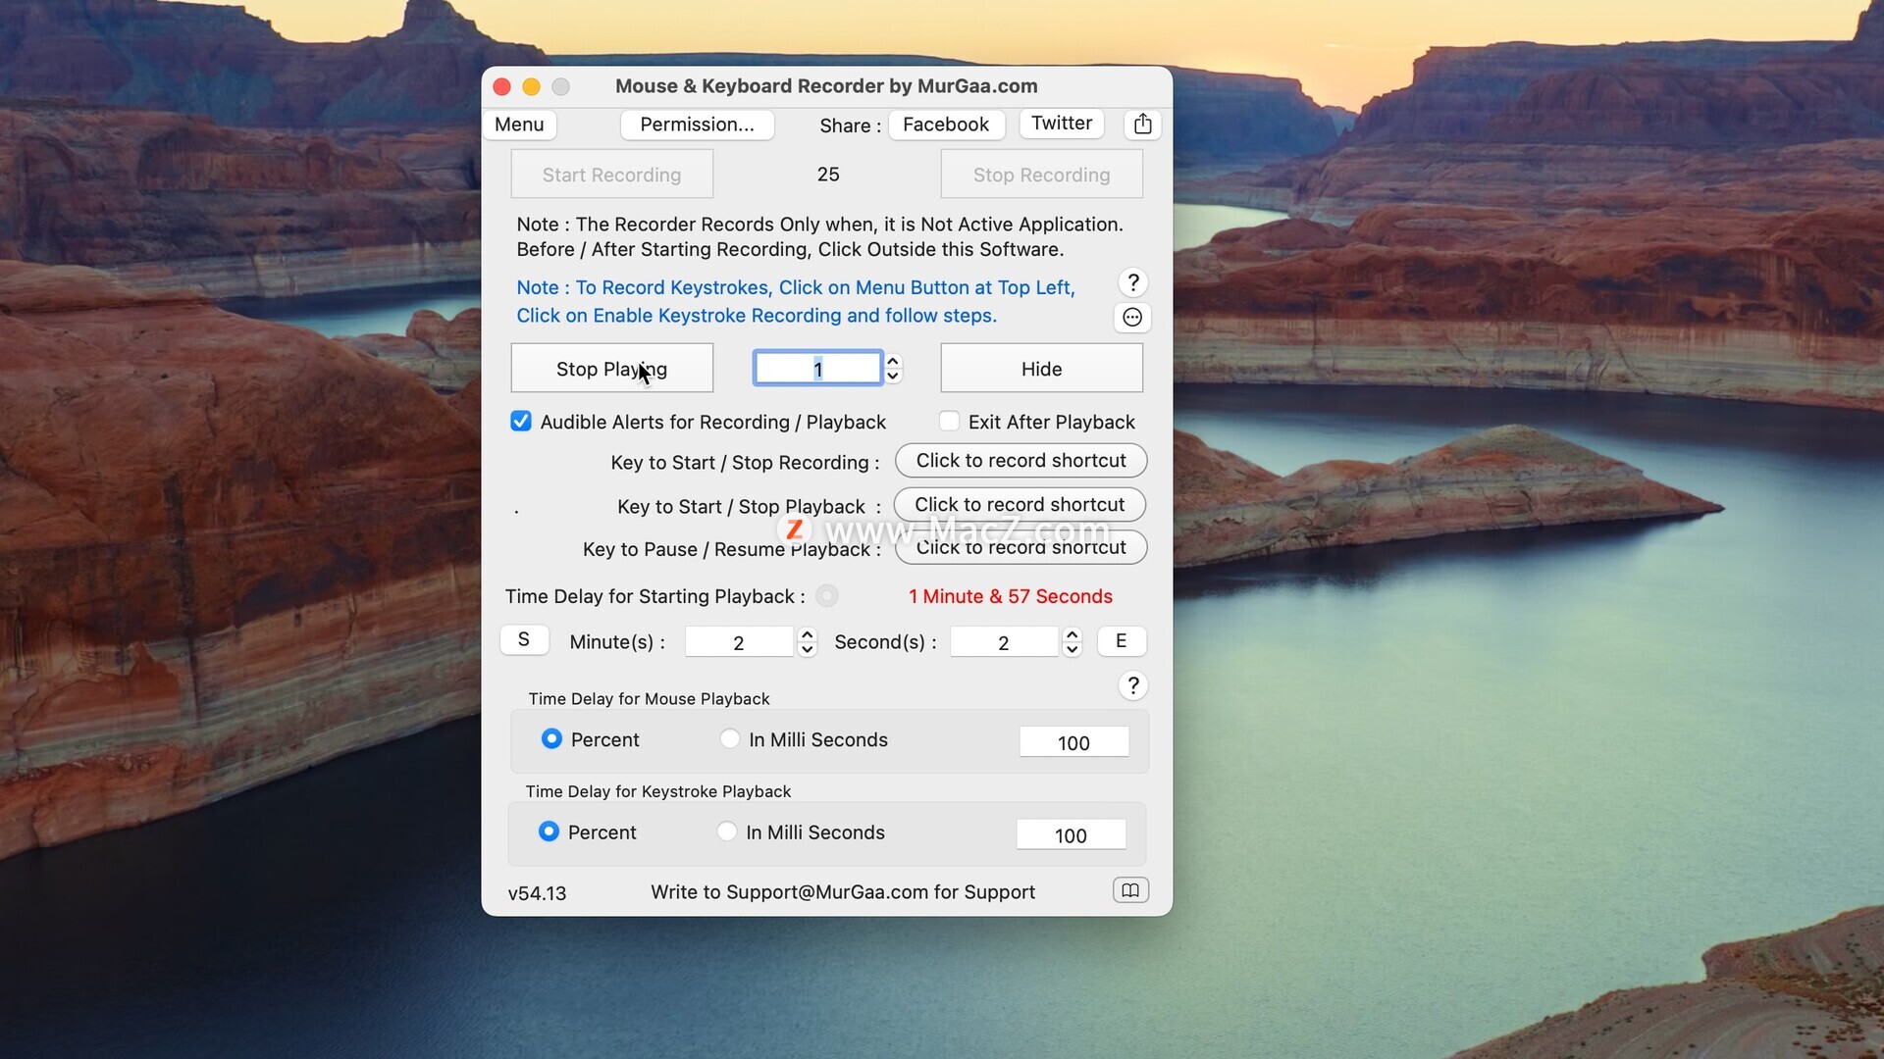Click the version label v54.13
Image resolution: width=1884 pixels, height=1059 pixels.
537,893
